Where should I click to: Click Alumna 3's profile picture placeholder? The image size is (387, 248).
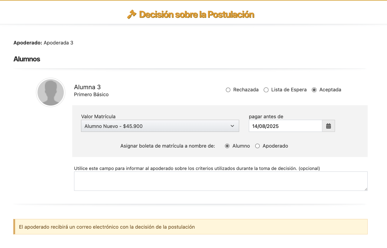tap(50, 92)
